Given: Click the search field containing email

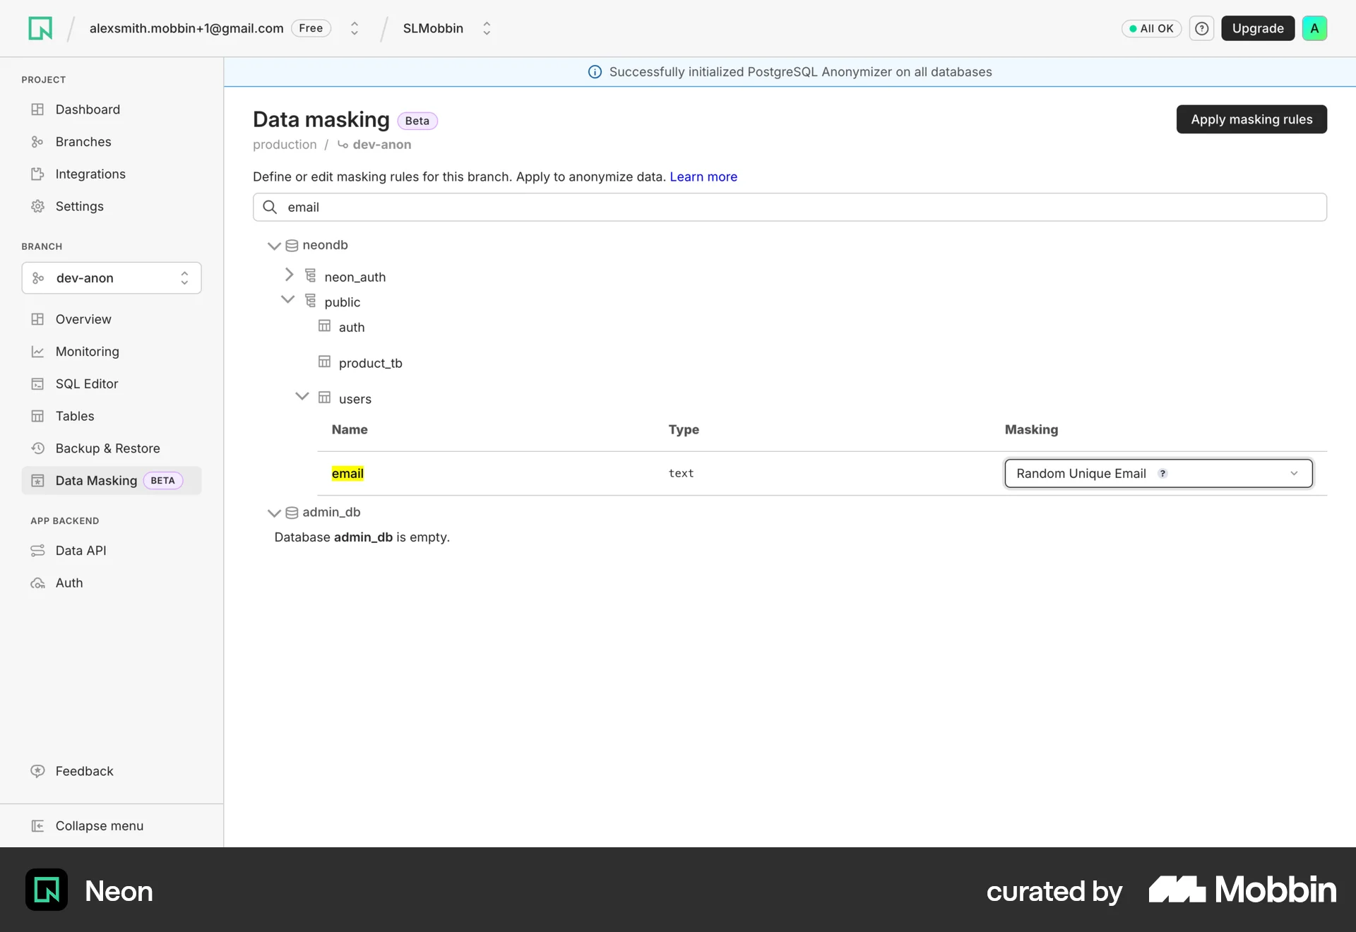Looking at the screenshot, I should coord(790,207).
